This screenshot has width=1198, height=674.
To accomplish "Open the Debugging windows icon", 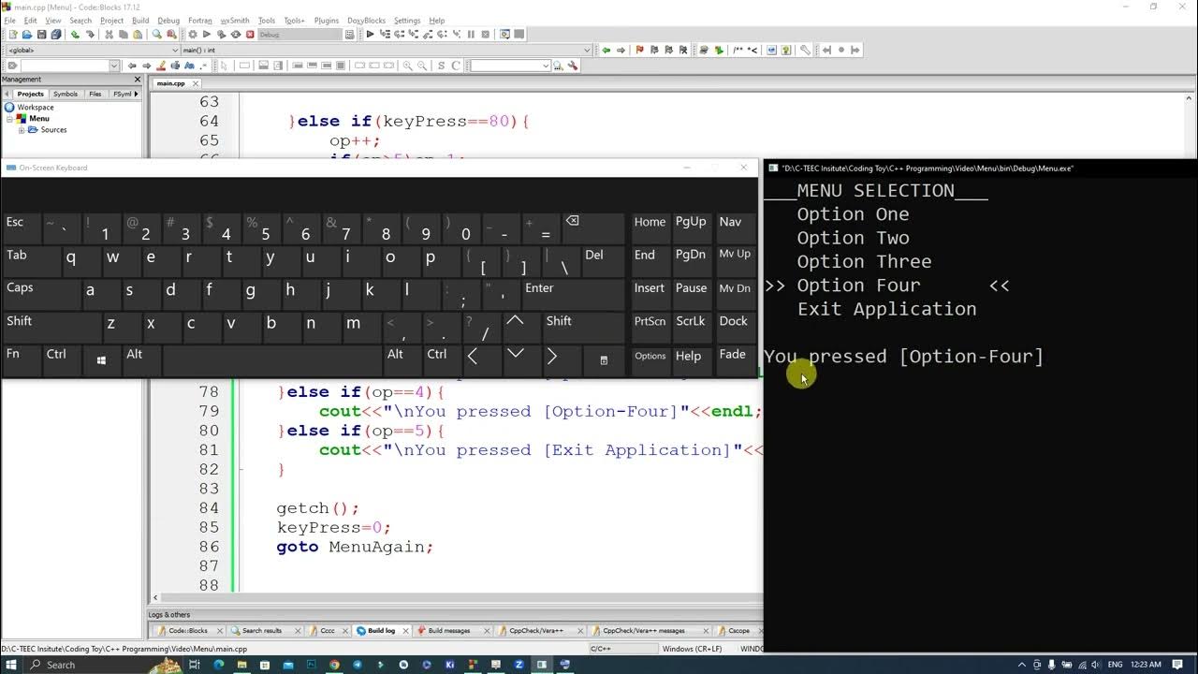I will tap(504, 34).
